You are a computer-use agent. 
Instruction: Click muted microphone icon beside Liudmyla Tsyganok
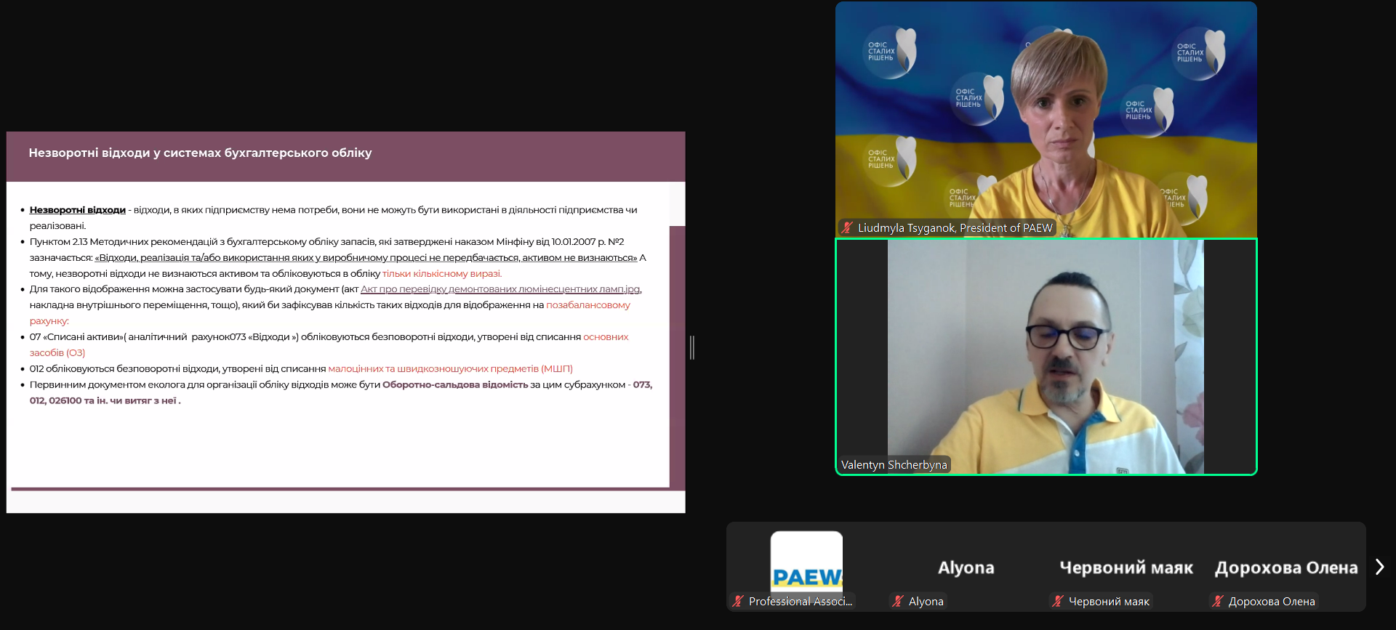point(847,228)
